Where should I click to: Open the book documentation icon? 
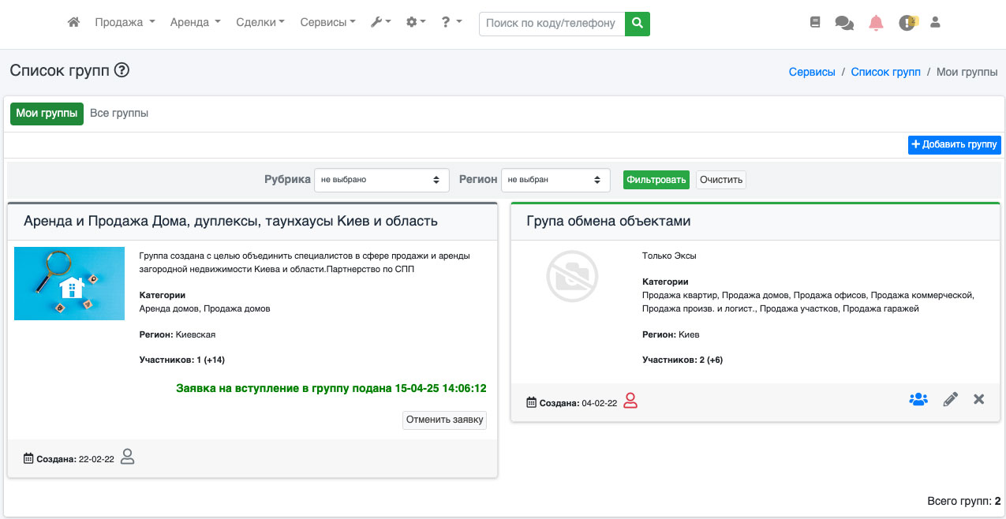pos(815,23)
